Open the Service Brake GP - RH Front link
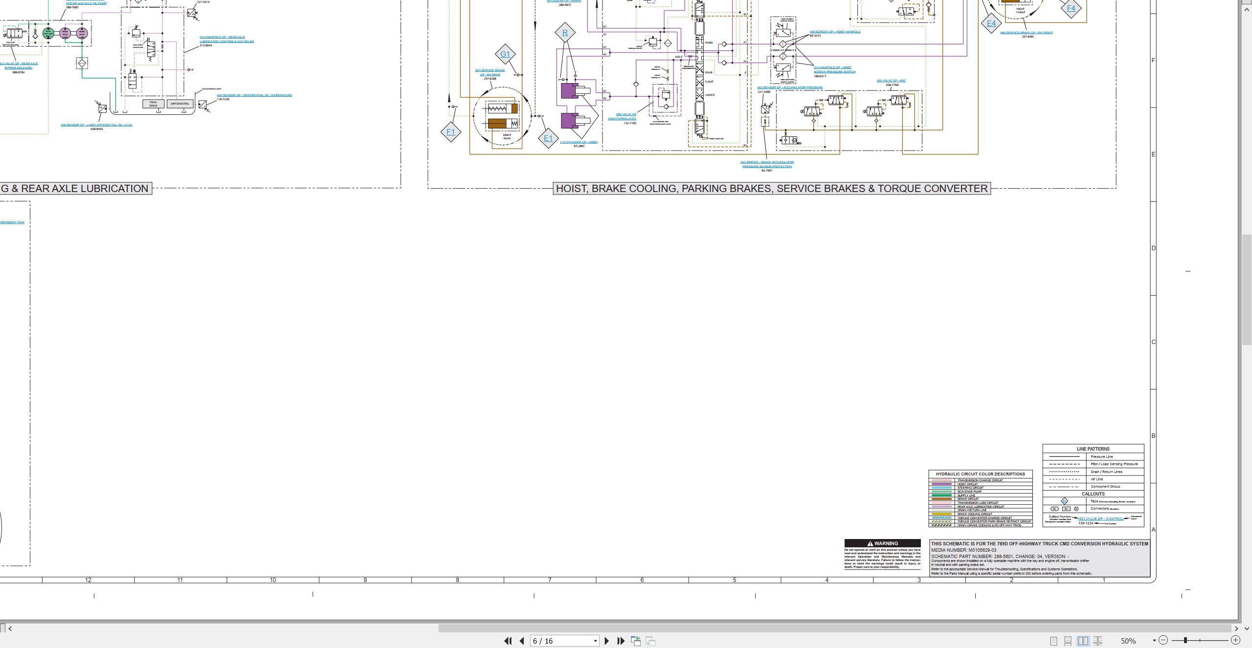1252x648 pixels. coord(1027,33)
